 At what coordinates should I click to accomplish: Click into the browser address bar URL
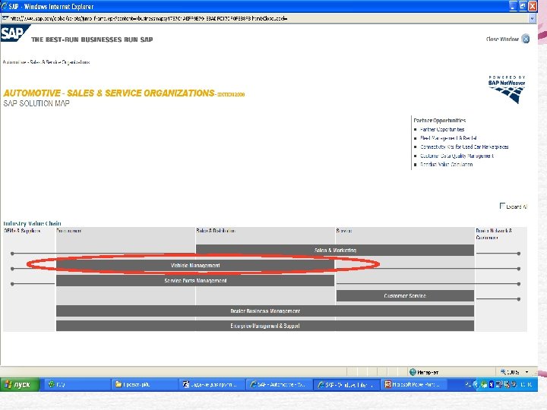pyautogui.click(x=148, y=18)
